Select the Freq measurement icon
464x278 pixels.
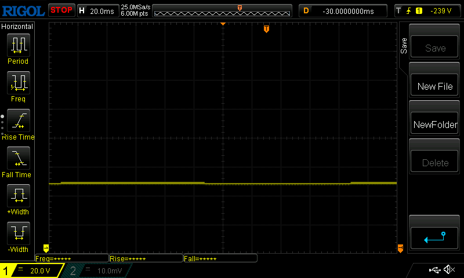pyautogui.click(x=19, y=82)
